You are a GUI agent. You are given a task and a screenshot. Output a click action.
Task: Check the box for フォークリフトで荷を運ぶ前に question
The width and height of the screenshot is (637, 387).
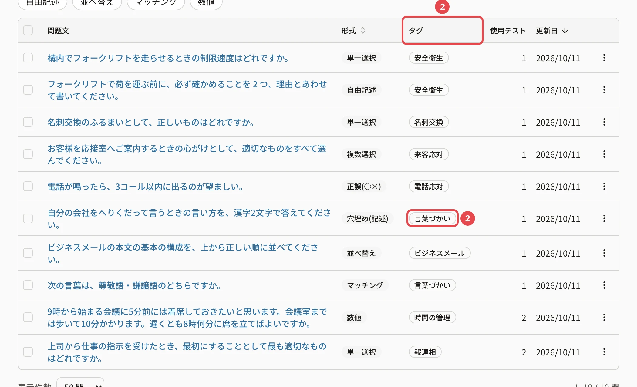[28, 90]
